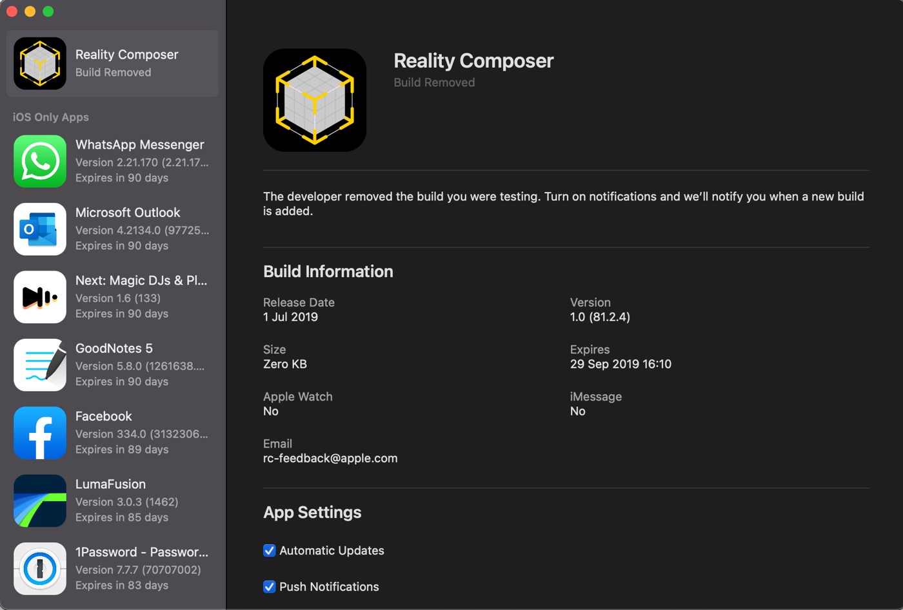
Task: Select the 'WhatsApp Messenger' title text
Action: tap(140, 144)
